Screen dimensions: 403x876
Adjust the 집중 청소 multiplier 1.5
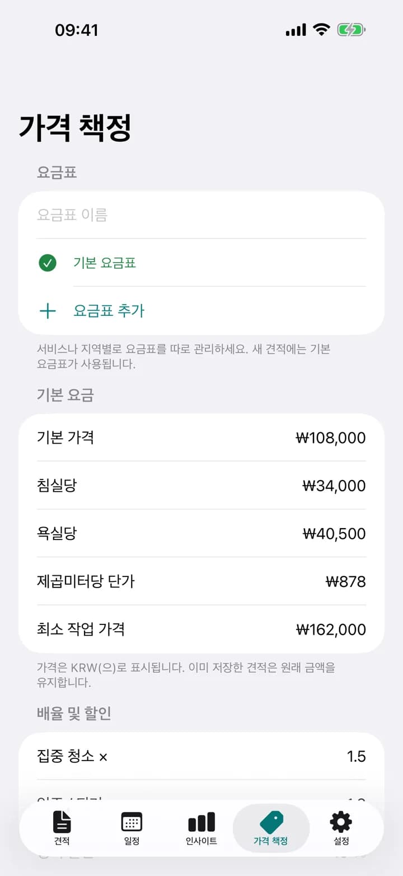click(x=357, y=757)
